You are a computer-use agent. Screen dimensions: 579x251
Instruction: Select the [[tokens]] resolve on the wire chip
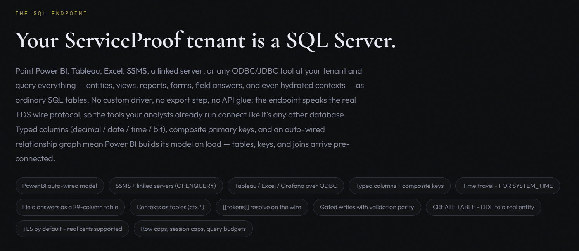tap(262, 207)
